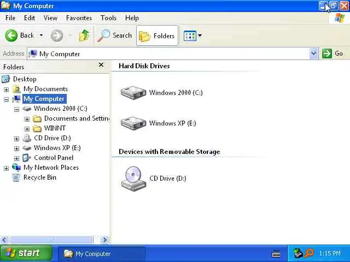Open the View menu

coord(50,18)
